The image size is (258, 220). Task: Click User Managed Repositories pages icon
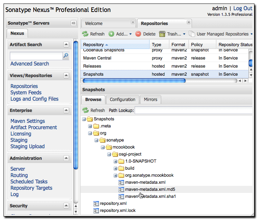tap(192, 34)
